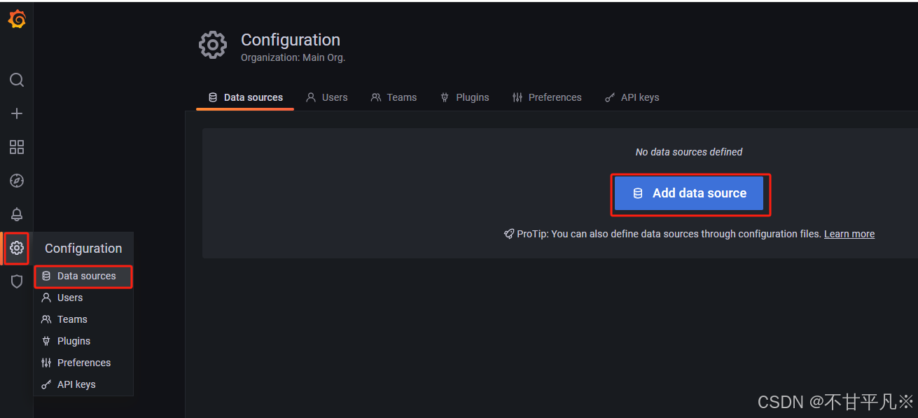Open the Plugins tab
This screenshot has height=418, width=918.
464,97
